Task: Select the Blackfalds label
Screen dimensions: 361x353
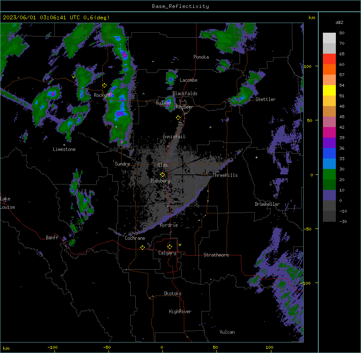Action: point(185,93)
